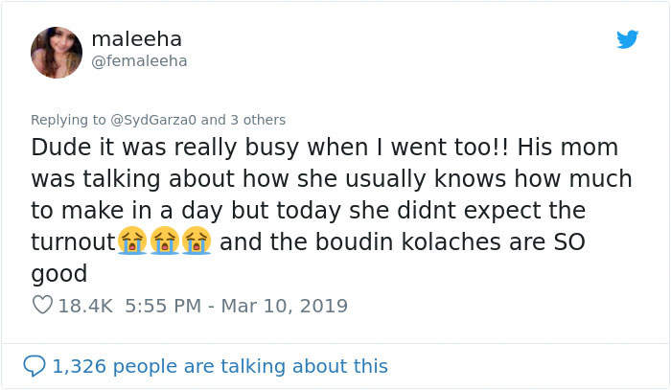671x390 pixels.
Task: Click the first crying emoji after "turnout"
Action: pyautogui.click(x=132, y=241)
